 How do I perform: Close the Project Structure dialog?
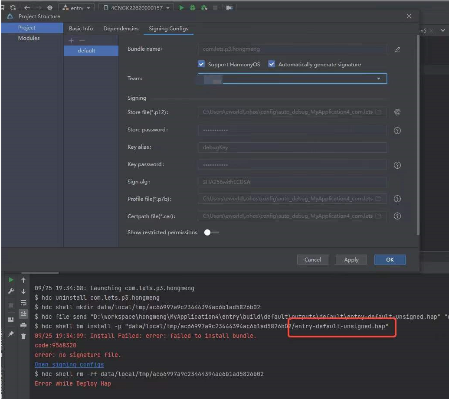click(409, 16)
